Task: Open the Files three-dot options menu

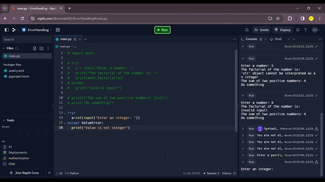Action: [x=48, y=48]
